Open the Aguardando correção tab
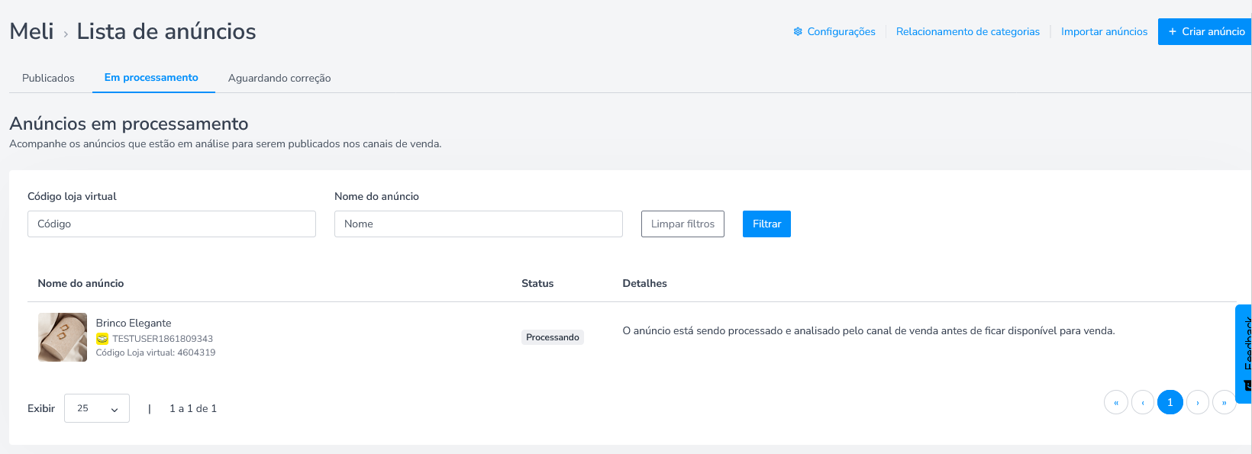 click(279, 78)
